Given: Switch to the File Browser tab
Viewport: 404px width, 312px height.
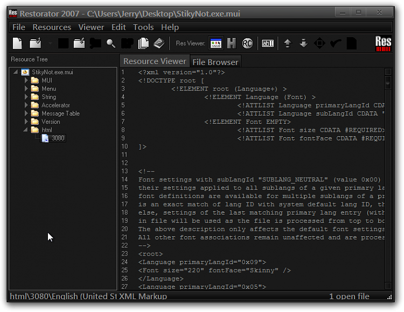Looking at the screenshot, I should click(x=215, y=62).
